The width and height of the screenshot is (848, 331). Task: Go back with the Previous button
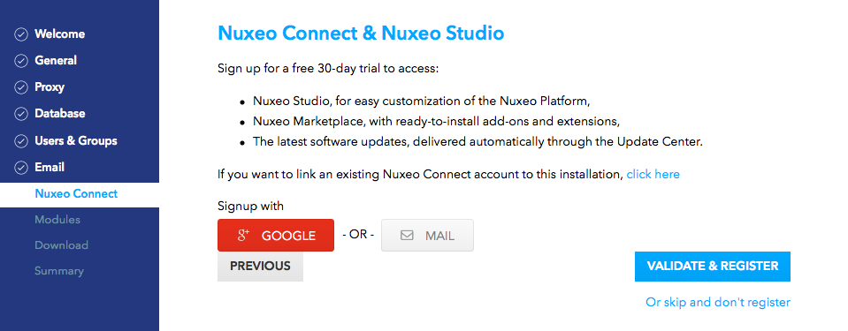(260, 267)
